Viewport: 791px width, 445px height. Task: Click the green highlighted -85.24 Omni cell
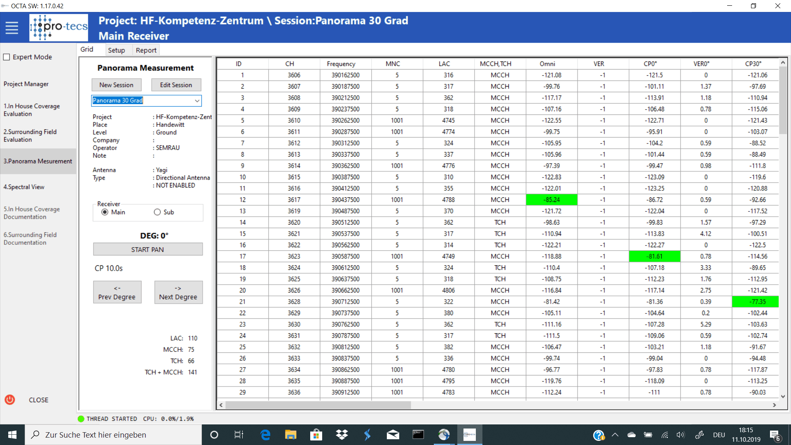tap(551, 200)
